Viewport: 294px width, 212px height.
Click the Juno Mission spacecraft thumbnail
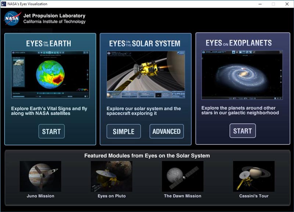pyautogui.click(x=40, y=176)
